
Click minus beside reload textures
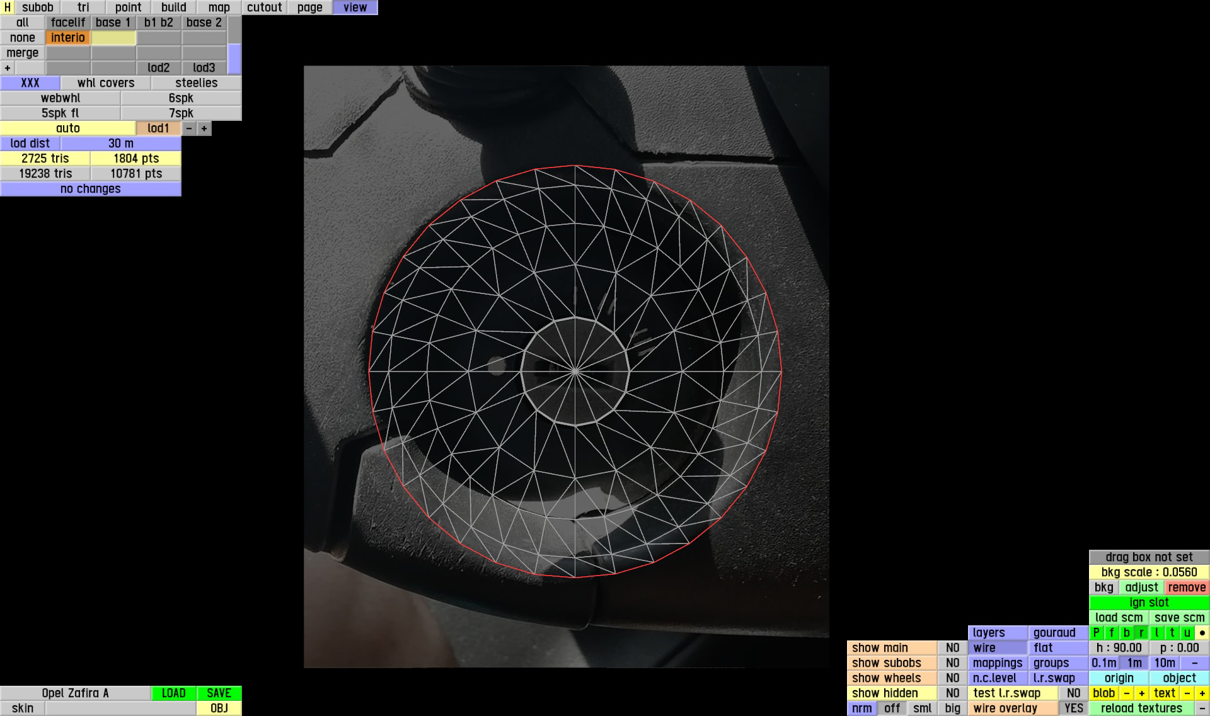pyautogui.click(x=1202, y=708)
